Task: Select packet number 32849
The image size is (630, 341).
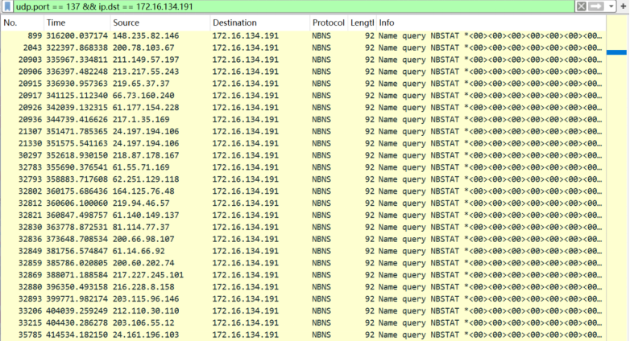Action: [30, 251]
